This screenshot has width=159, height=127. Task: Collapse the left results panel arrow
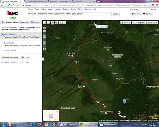coord(43,59)
